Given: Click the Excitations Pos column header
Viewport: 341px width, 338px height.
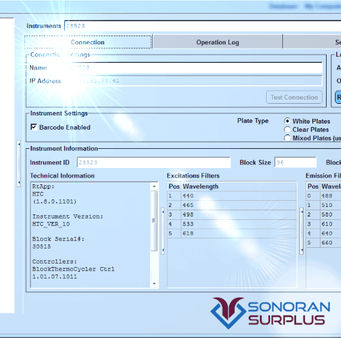Looking at the screenshot, I should pyautogui.click(x=174, y=186).
